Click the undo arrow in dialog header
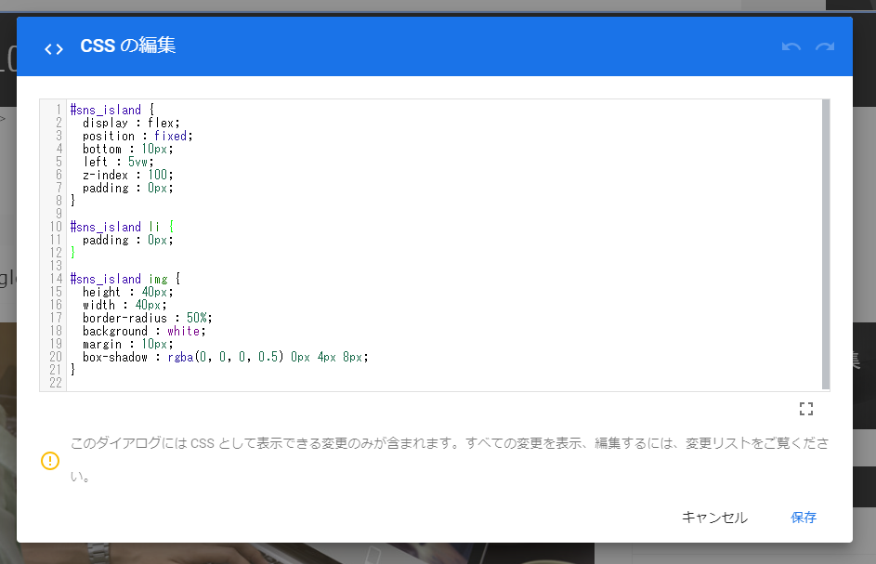The width and height of the screenshot is (876, 564). coord(791,46)
